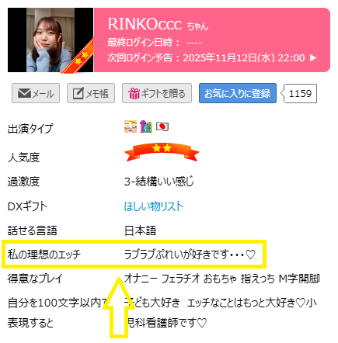Click the gift box icon for ギフトを贈る
338x343 pixels.
click(134, 93)
